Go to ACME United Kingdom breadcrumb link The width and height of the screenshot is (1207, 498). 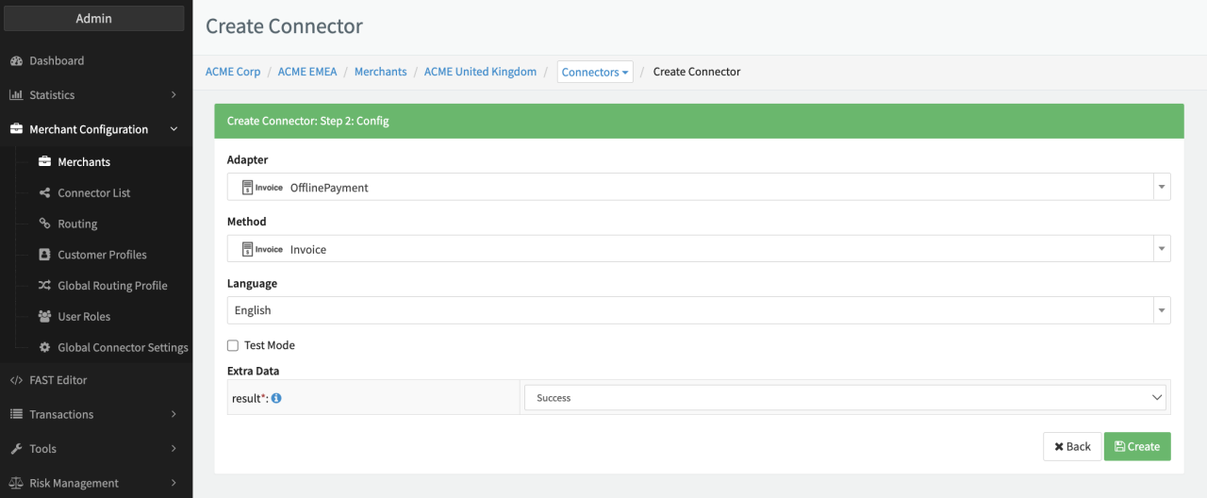coord(480,72)
